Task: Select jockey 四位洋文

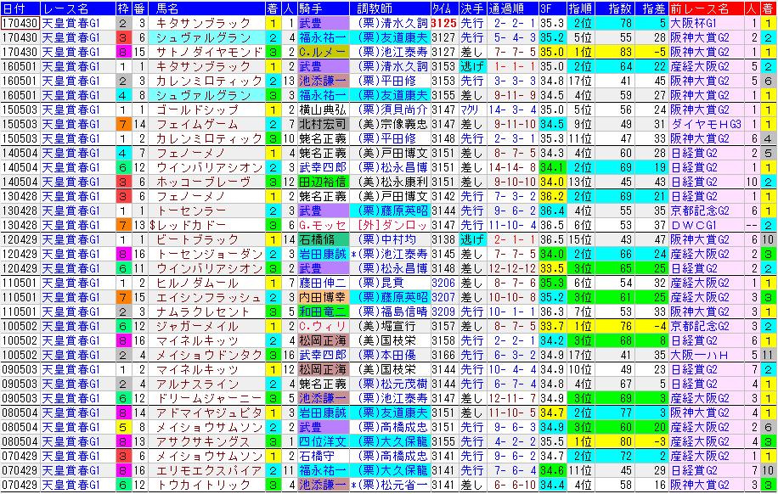Action: point(323,441)
